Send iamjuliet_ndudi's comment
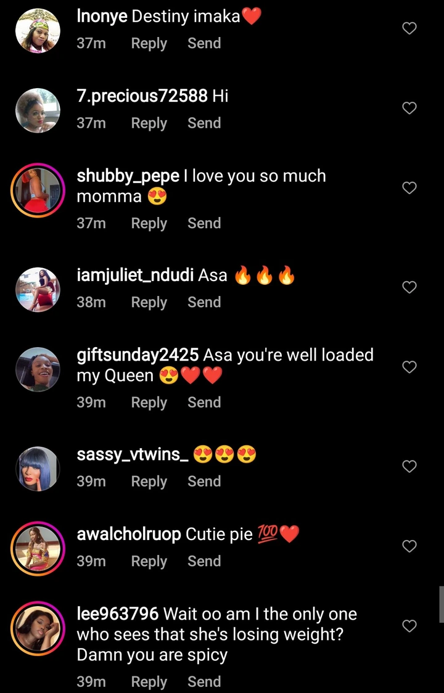 [204, 302]
